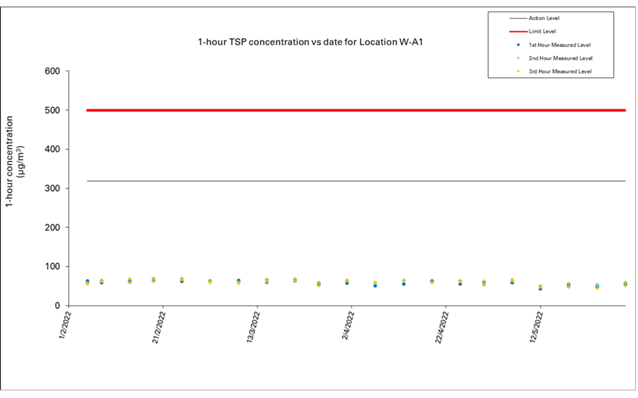Image resolution: width=638 pixels, height=398 pixels.
Task: Select the y-axis label 200
Action: click(x=52, y=227)
